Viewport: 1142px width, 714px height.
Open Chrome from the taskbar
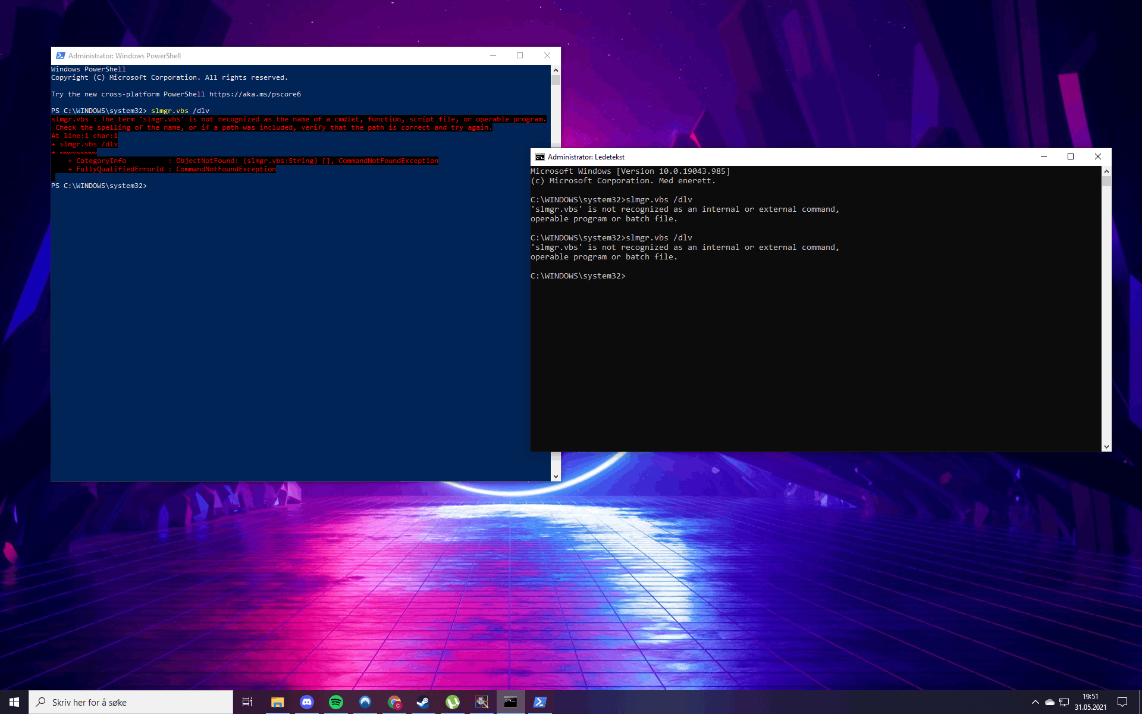point(394,702)
